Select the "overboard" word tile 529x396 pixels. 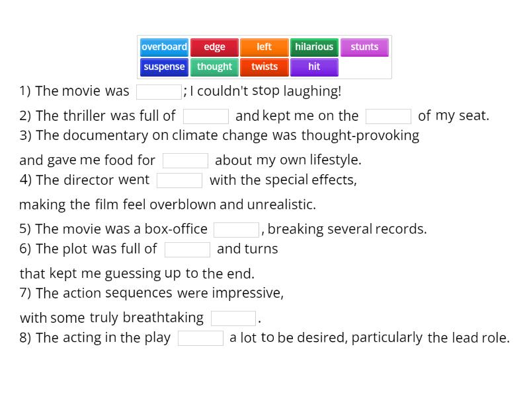click(x=164, y=47)
